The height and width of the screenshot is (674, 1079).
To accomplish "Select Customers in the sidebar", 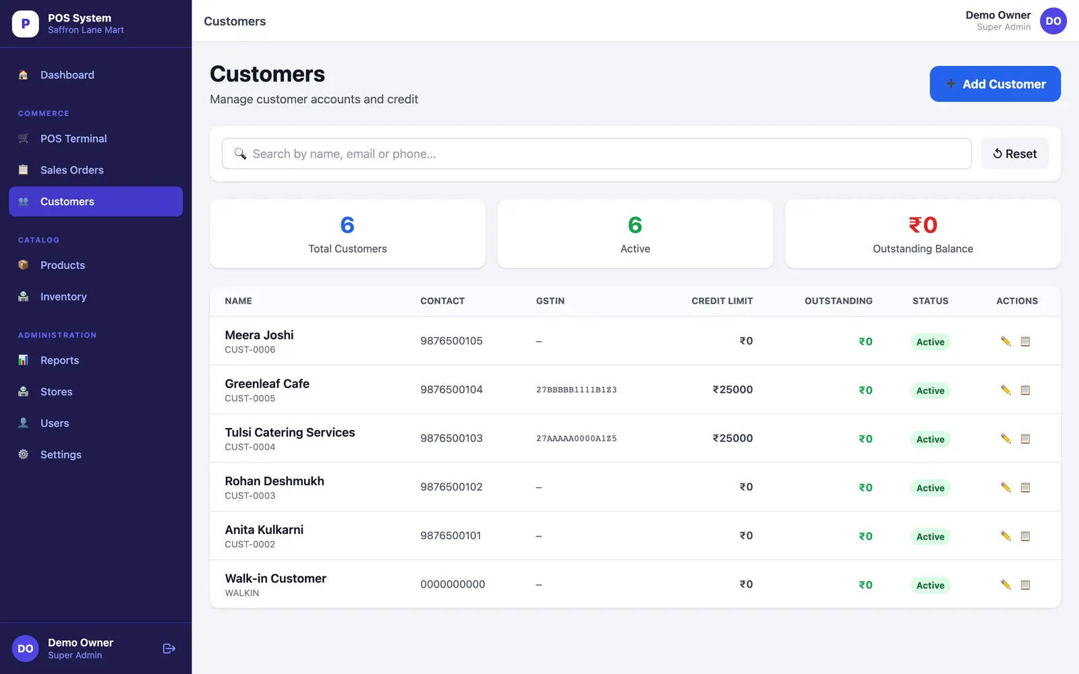I will pyautogui.click(x=96, y=202).
